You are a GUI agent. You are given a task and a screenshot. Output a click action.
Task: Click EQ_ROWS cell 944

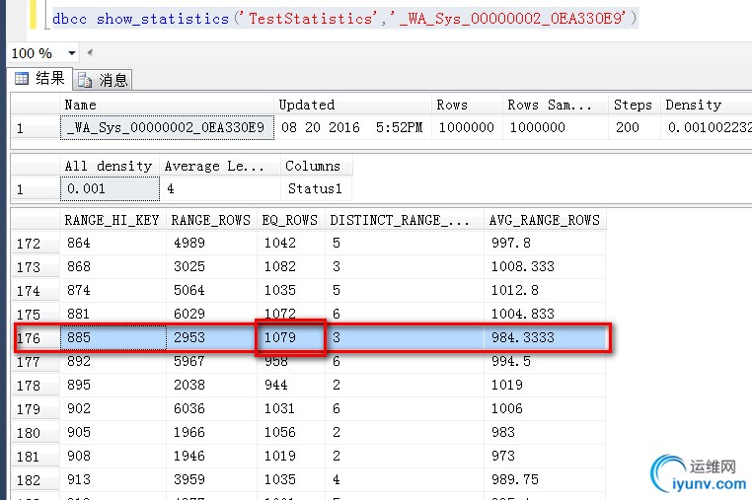290,385
